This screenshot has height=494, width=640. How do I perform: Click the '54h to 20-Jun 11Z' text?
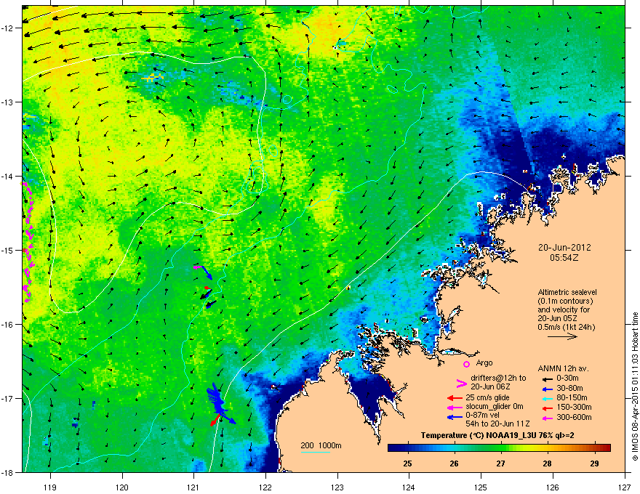[497, 424]
